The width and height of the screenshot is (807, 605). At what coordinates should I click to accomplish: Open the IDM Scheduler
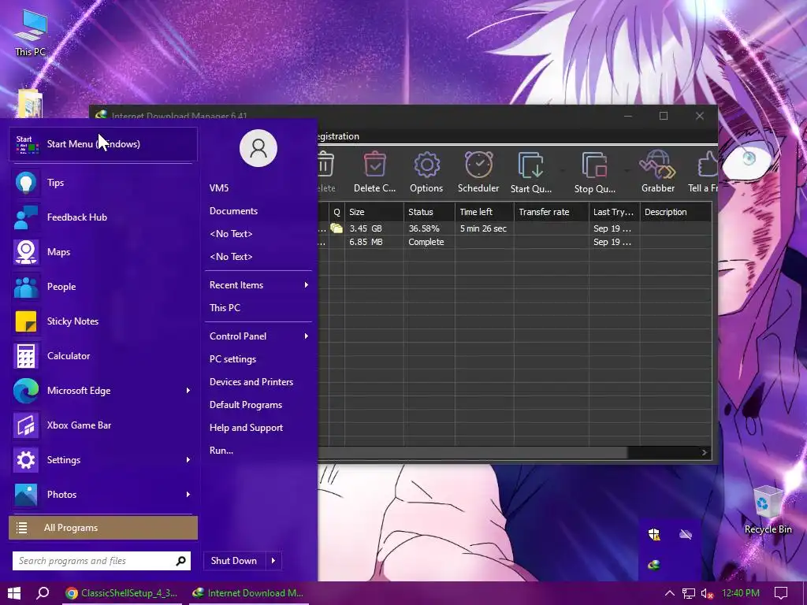point(478,173)
